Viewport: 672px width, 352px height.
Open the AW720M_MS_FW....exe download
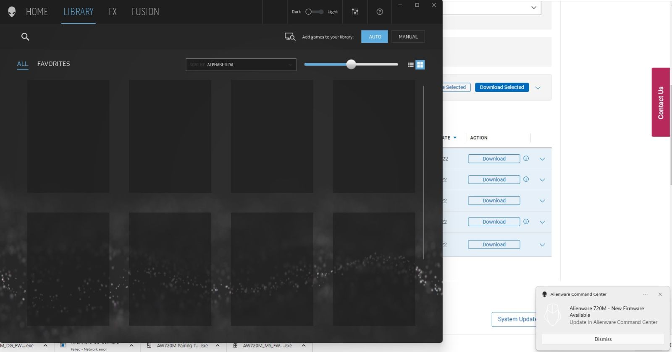tap(267, 346)
